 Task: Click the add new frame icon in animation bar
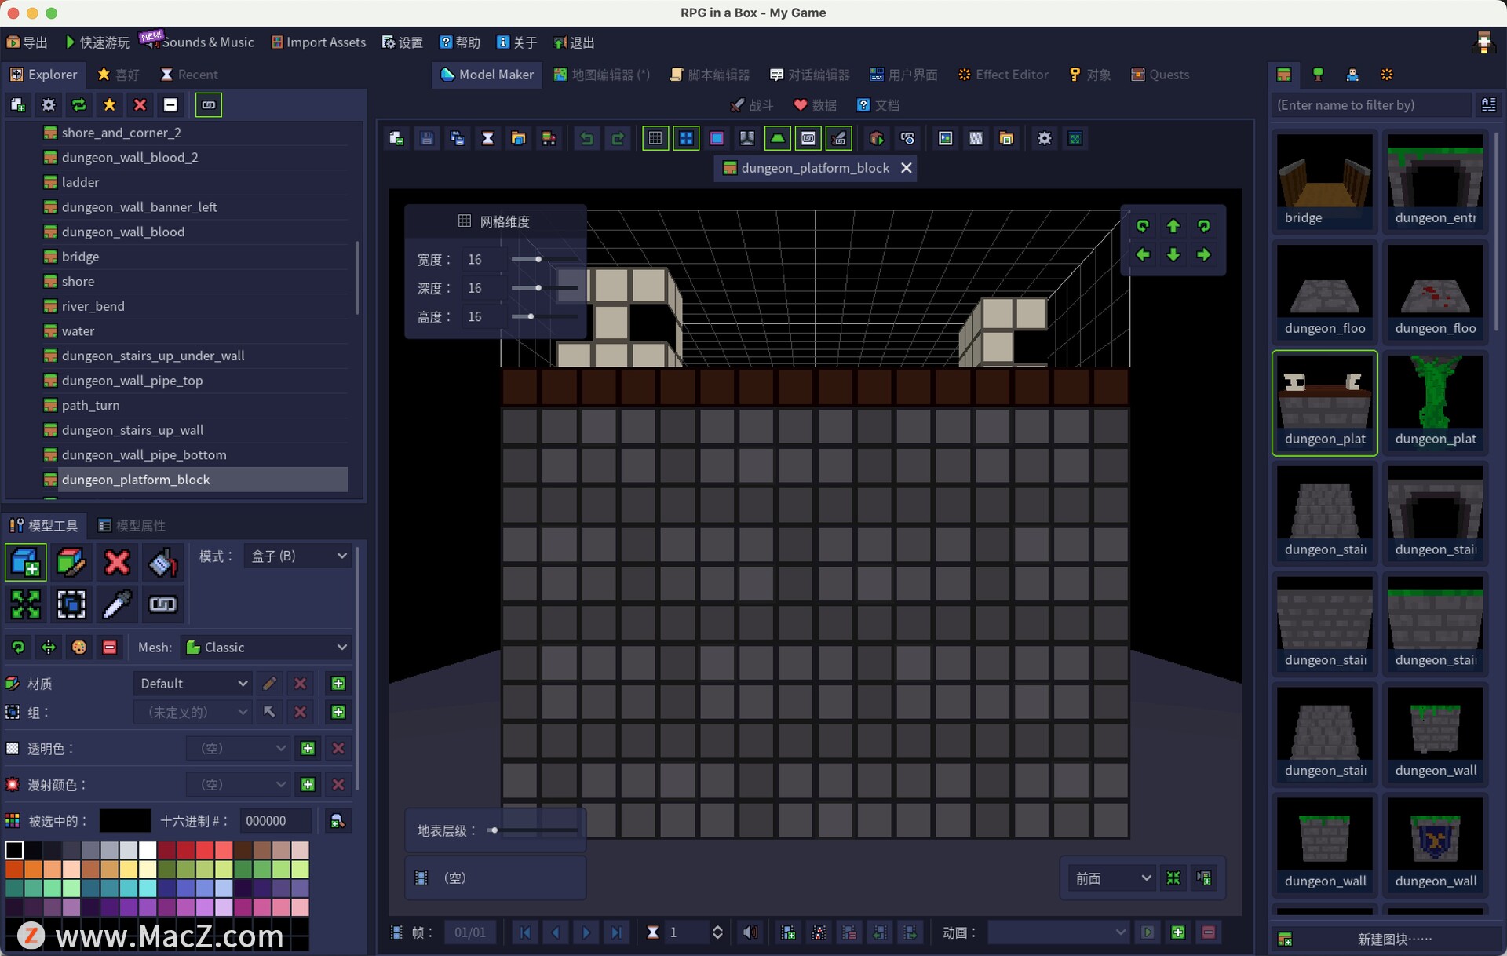788,932
